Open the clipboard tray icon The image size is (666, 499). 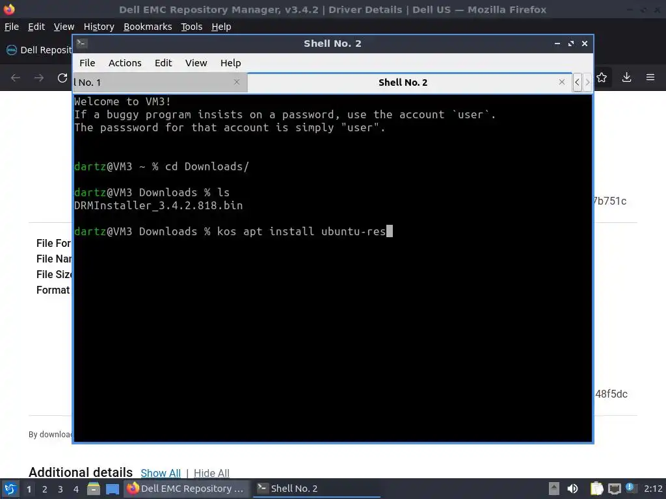pyautogui.click(x=597, y=489)
